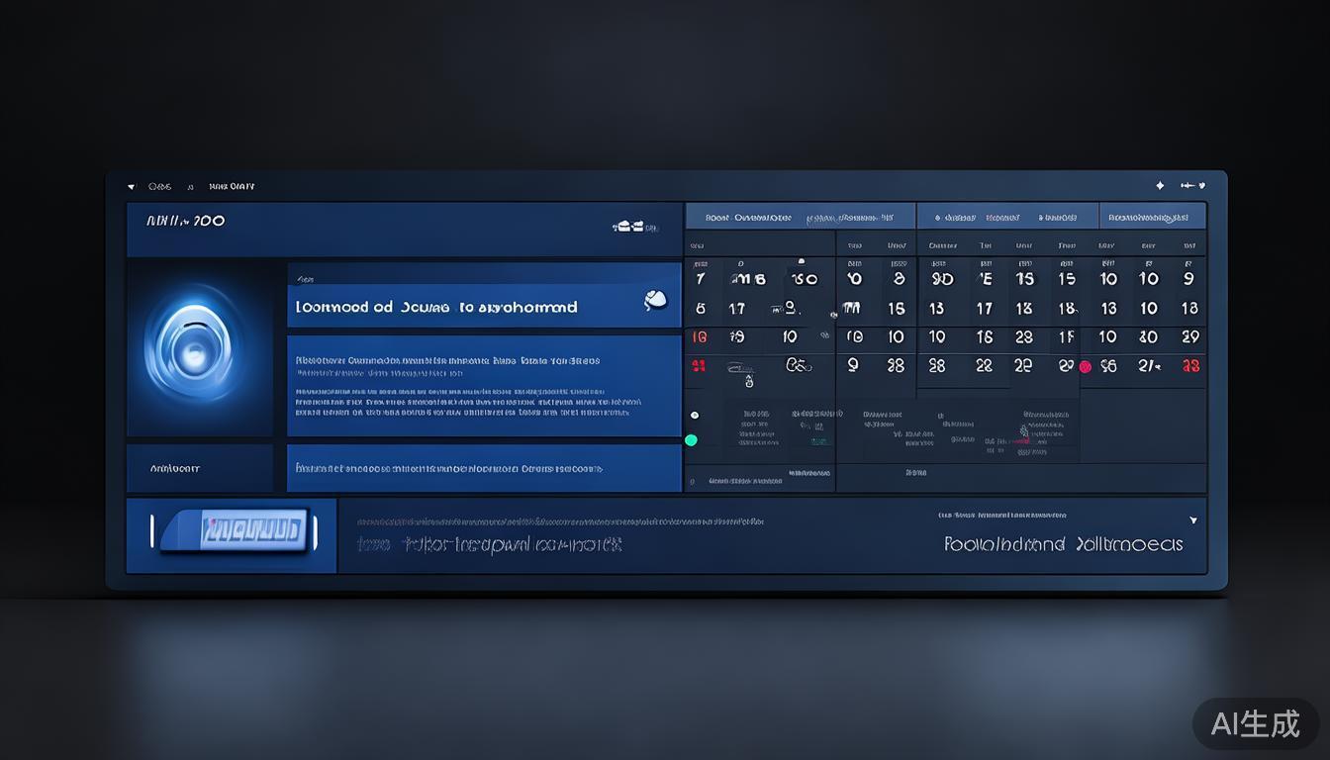Viewport: 1330px width, 760px height.
Task: Click the red dot marker in the calendar
Action: [x=1085, y=366]
